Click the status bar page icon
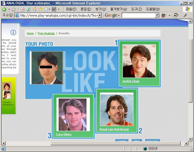 point(3,148)
